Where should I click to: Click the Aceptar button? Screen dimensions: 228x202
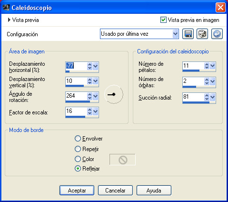[x=77, y=191]
